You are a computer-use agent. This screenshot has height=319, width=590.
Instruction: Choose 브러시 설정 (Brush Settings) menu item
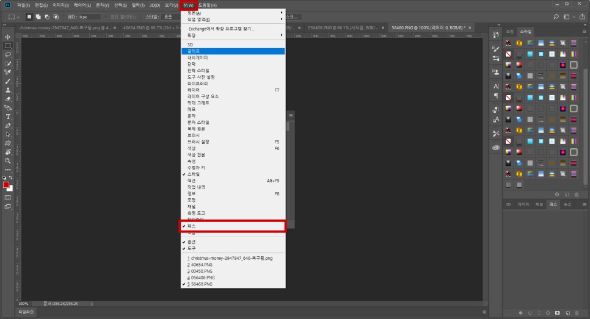click(233, 142)
